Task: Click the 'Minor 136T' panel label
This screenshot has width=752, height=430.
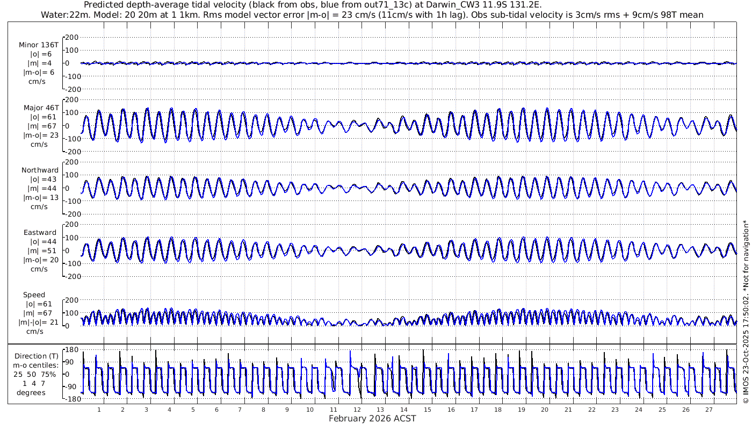Action: (x=39, y=45)
